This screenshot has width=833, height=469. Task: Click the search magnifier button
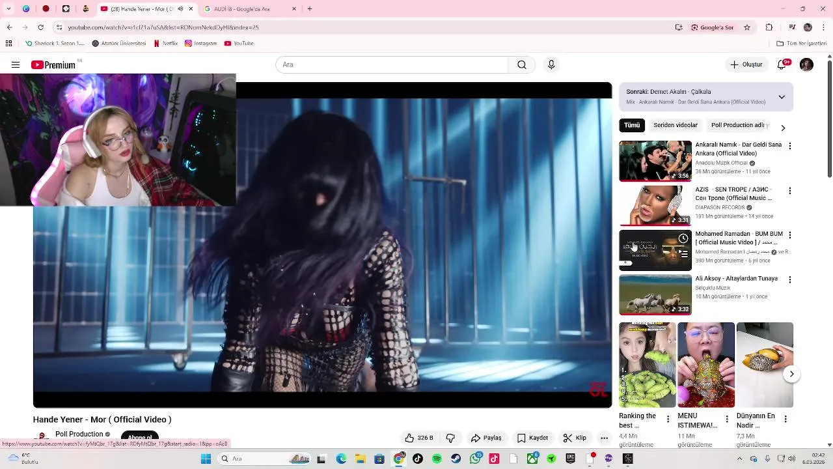click(522, 64)
